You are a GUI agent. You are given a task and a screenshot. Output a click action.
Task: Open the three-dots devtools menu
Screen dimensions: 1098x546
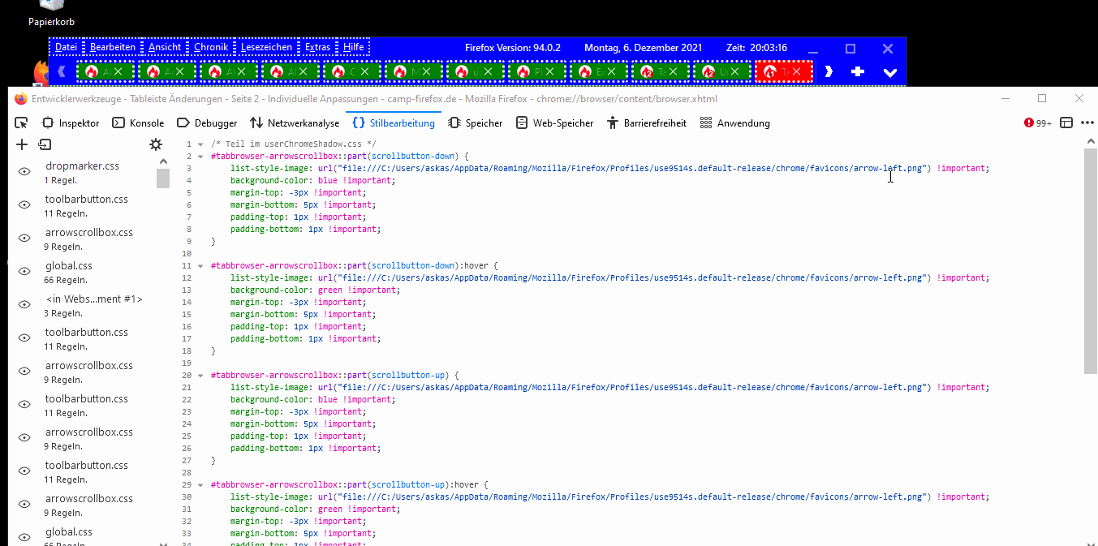tap(1087, 123)
